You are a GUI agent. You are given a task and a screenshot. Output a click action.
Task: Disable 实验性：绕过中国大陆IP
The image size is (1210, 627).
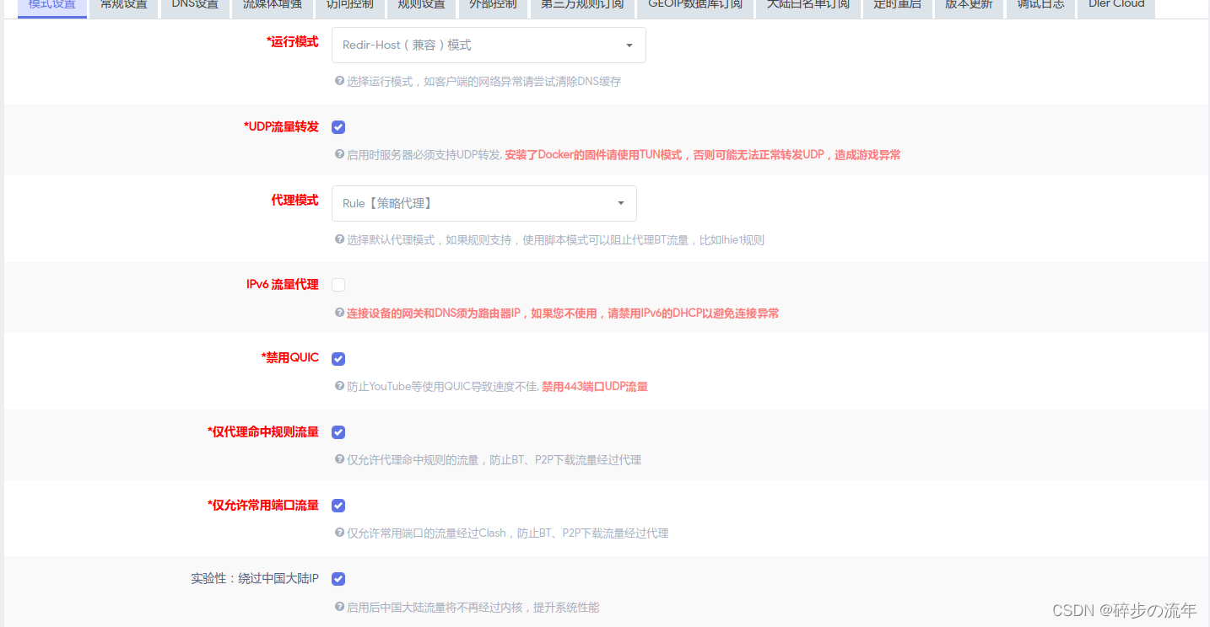coord(338,579)
